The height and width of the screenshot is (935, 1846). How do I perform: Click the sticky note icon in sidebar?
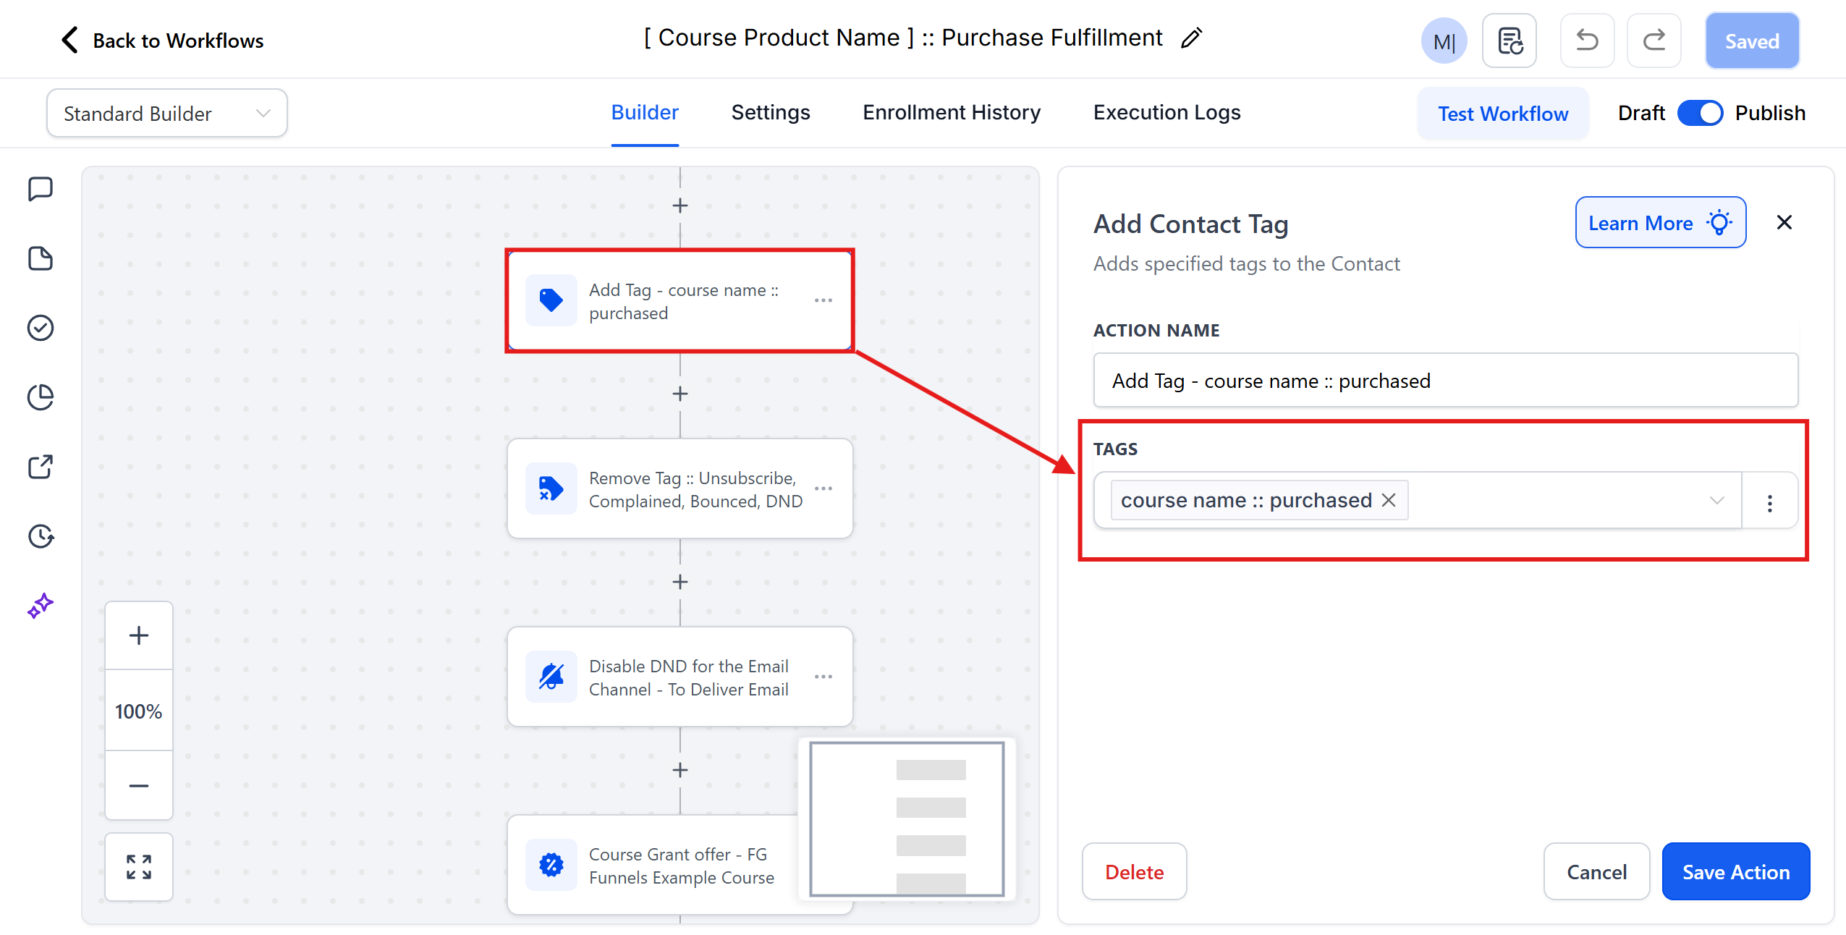click(41, 258)
